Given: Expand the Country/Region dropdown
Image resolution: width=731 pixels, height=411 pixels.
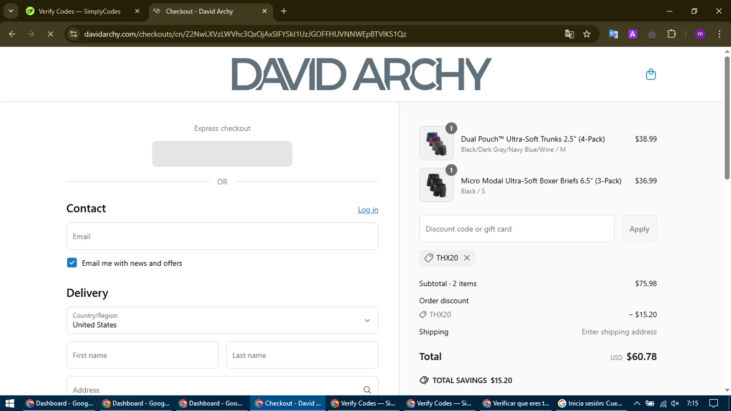Looking at the screenshot, I should (222, 320).
